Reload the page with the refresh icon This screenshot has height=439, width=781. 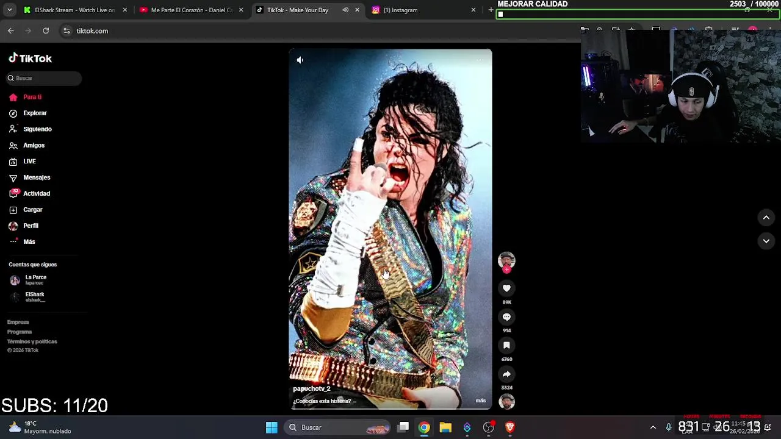point(46,30)
